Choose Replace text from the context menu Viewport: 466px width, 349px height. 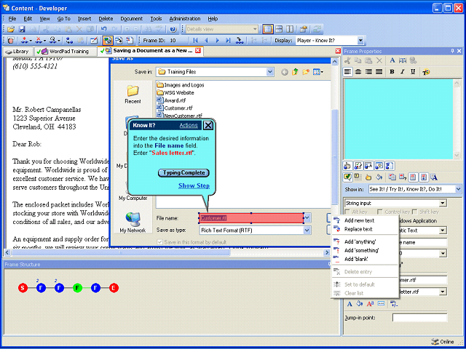(358, 229)
